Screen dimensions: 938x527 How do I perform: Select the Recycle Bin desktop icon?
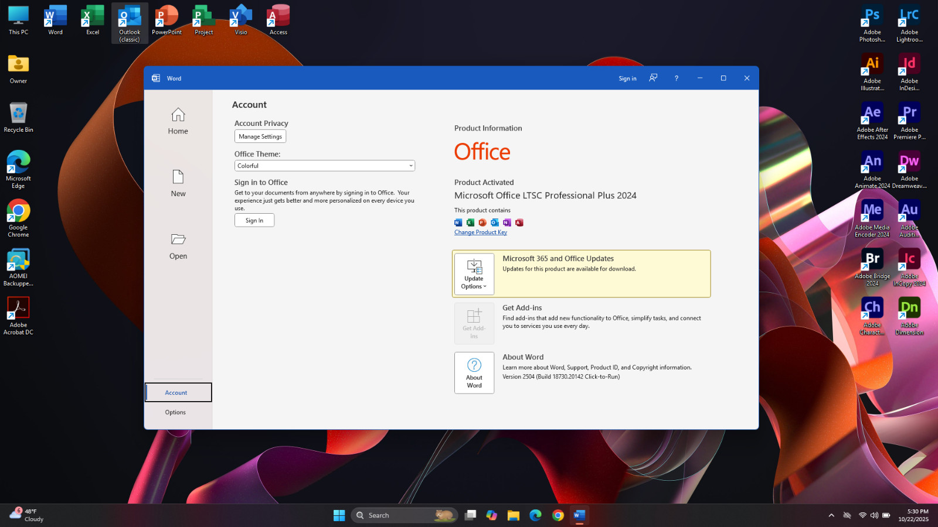(18, 117)
